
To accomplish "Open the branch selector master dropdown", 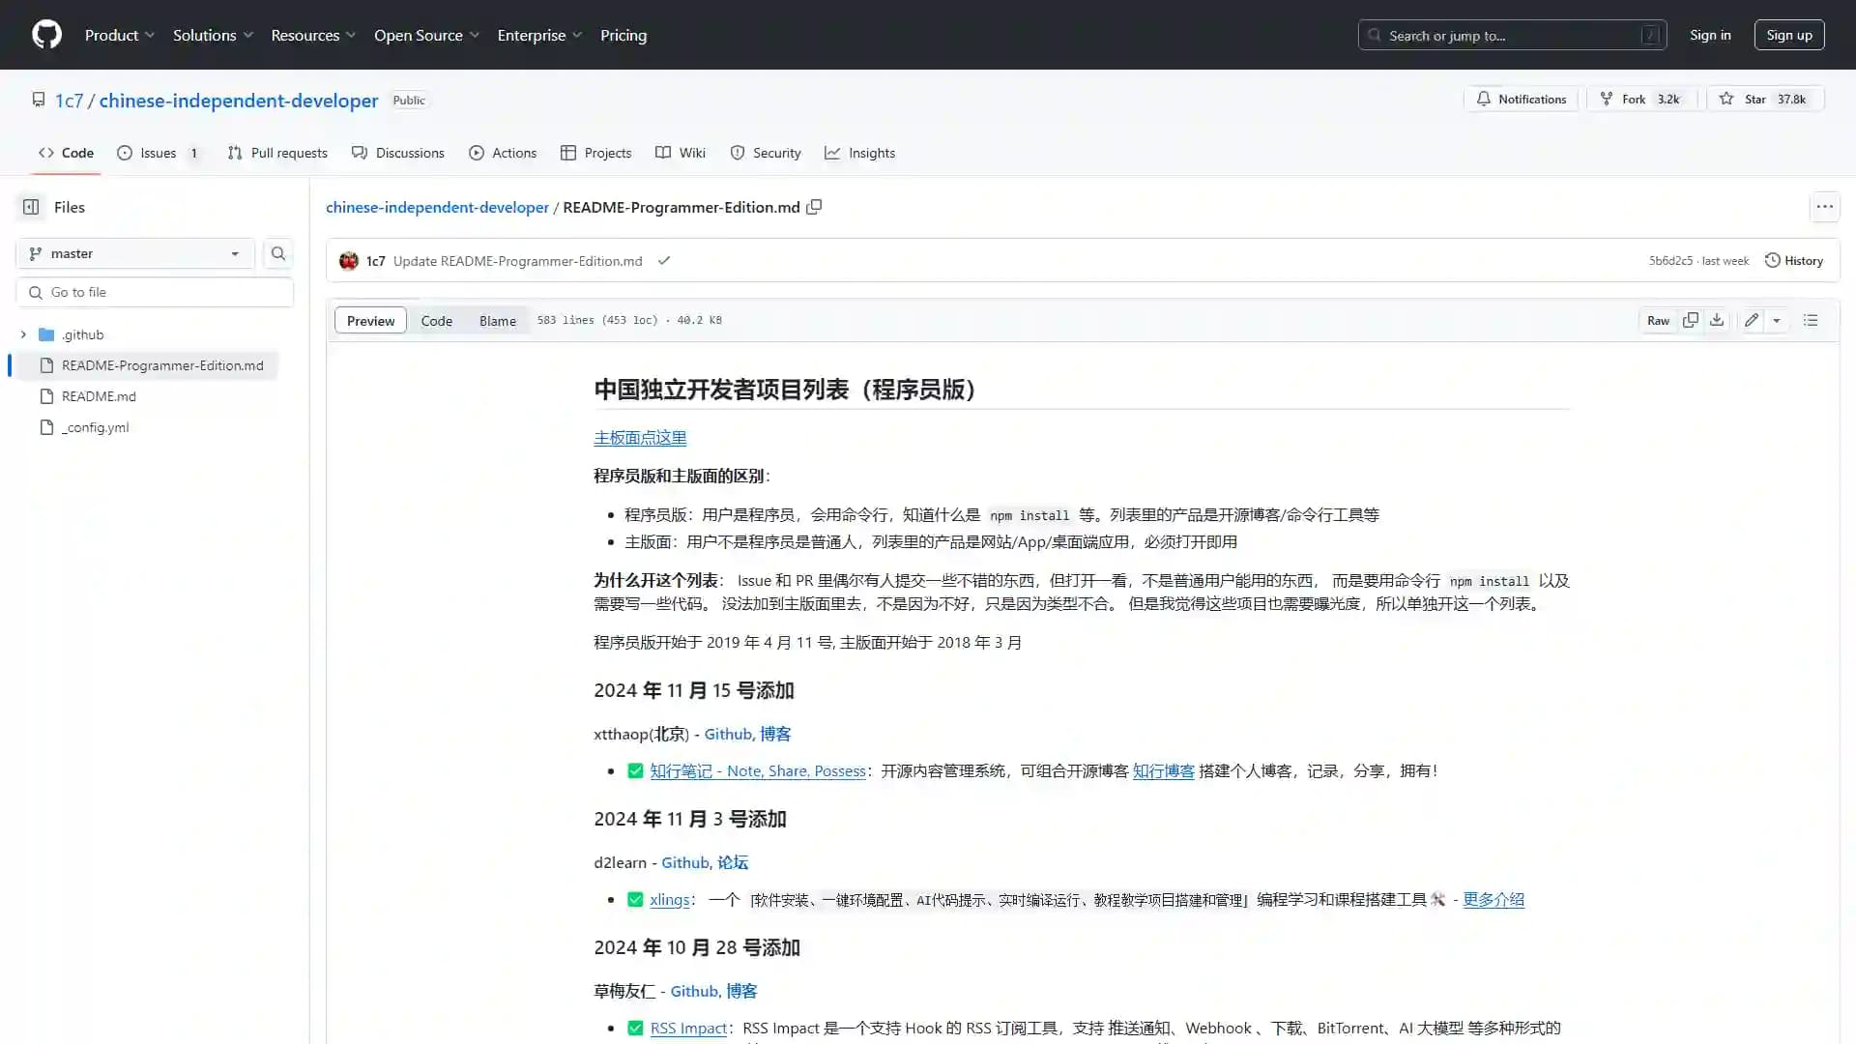I will click(x=133, y=252).
